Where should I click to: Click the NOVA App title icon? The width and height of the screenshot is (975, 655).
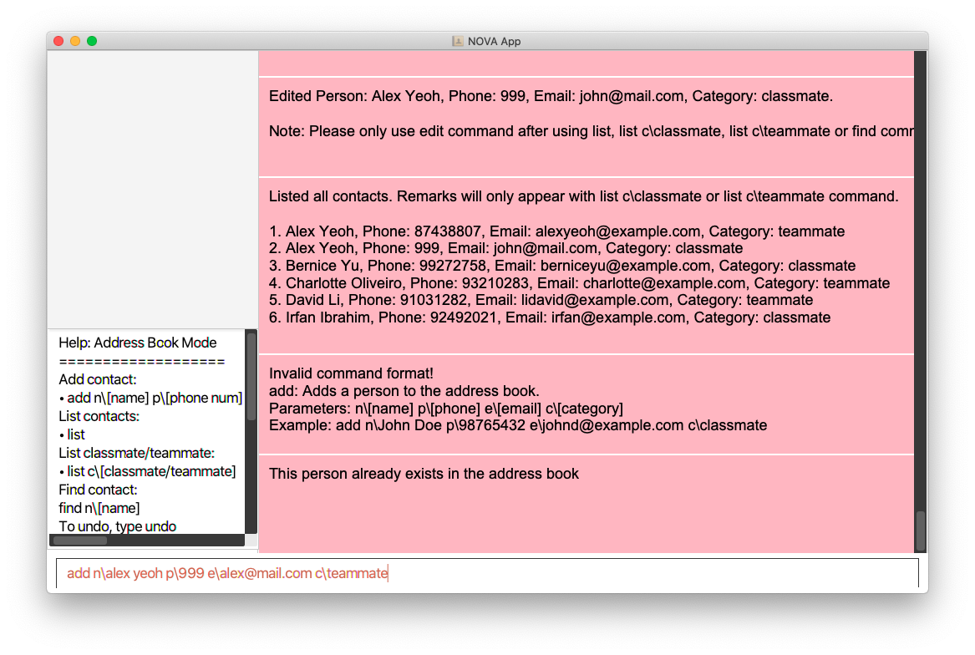[x=458, y=41]
